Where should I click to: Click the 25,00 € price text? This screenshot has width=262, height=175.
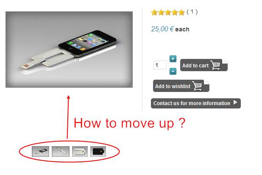pyautogui.click(x=162, y=29)
